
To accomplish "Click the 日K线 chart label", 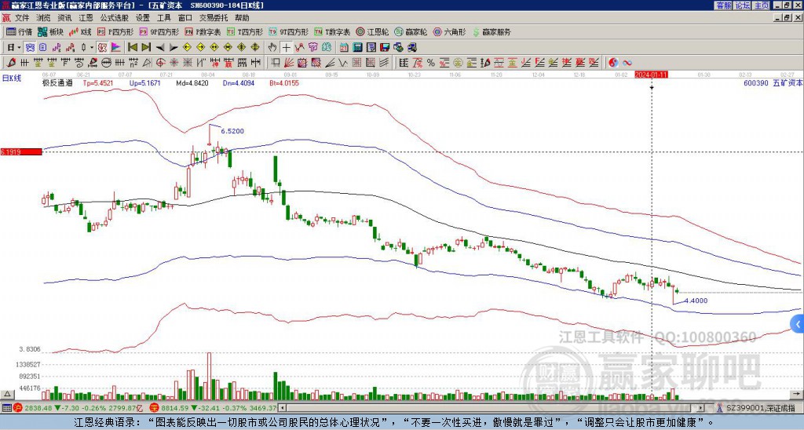I will pyautogui.click(x=12, y=78).
